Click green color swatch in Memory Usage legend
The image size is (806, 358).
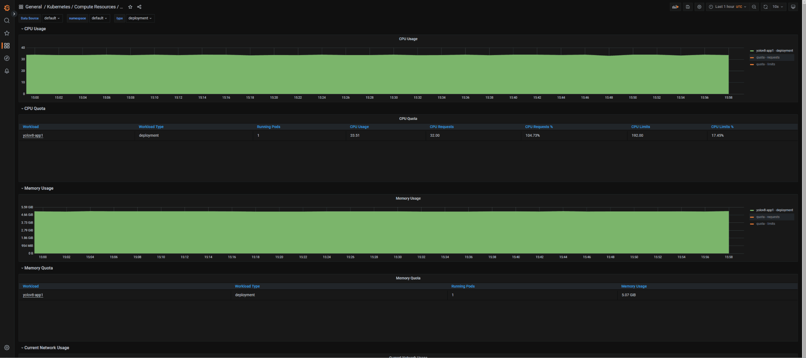click(752, 210)
